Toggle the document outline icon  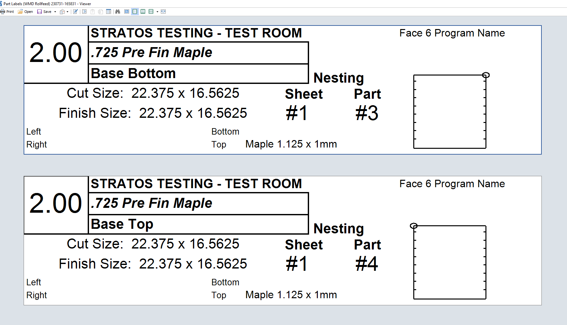click(84, 12)
